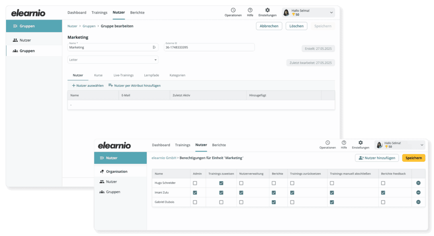Open Dashboard in front window
Image resolution: width=434 pixels, height=236 pixels.
[161, 145]
